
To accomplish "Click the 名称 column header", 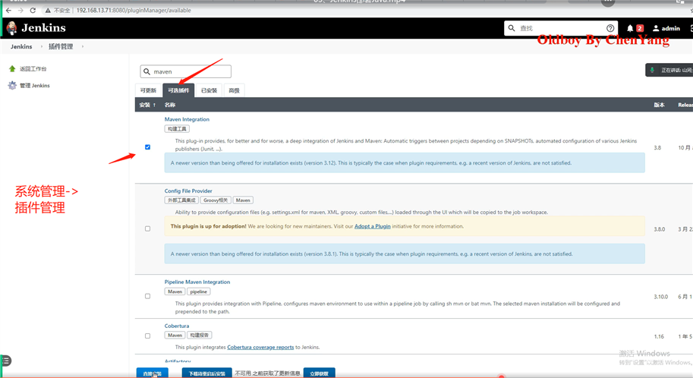I will (170, 105).
